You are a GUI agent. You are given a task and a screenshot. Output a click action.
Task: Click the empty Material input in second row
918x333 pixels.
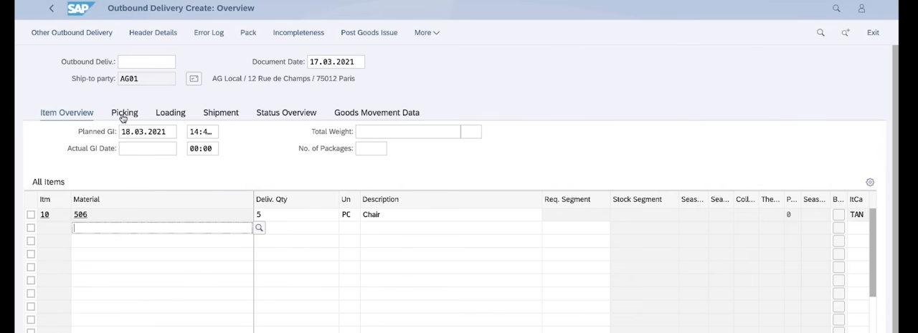[x=162, y=228]
